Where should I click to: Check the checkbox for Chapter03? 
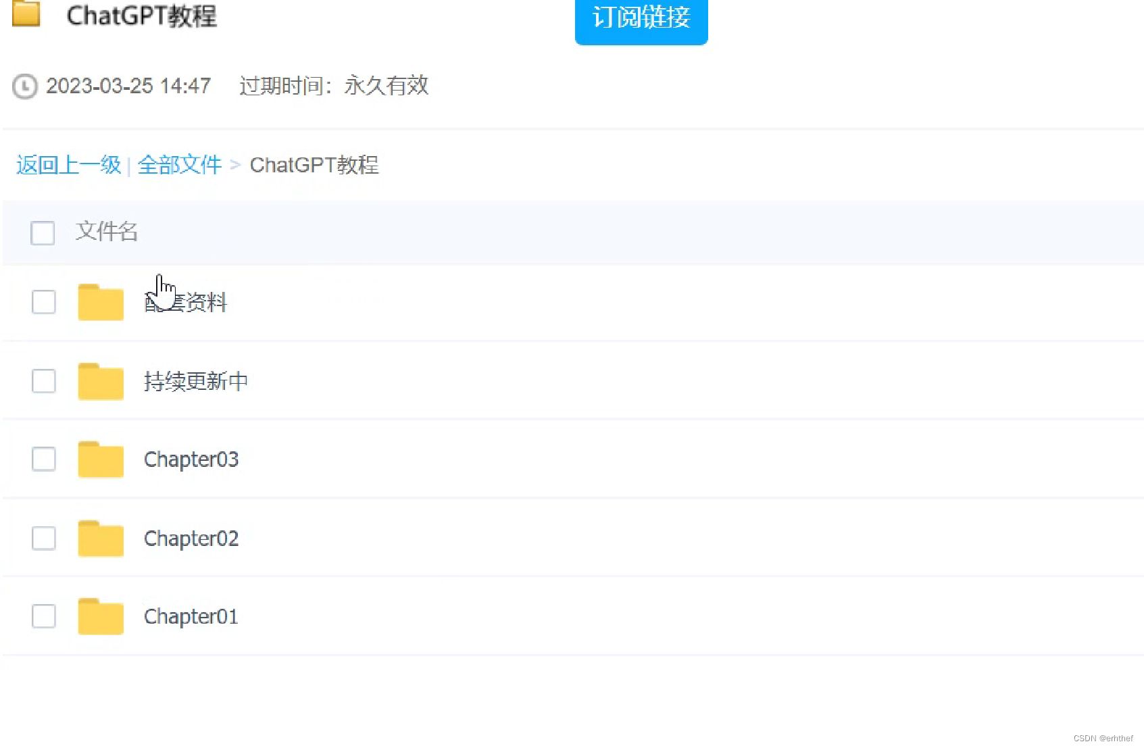pos(43,459)
